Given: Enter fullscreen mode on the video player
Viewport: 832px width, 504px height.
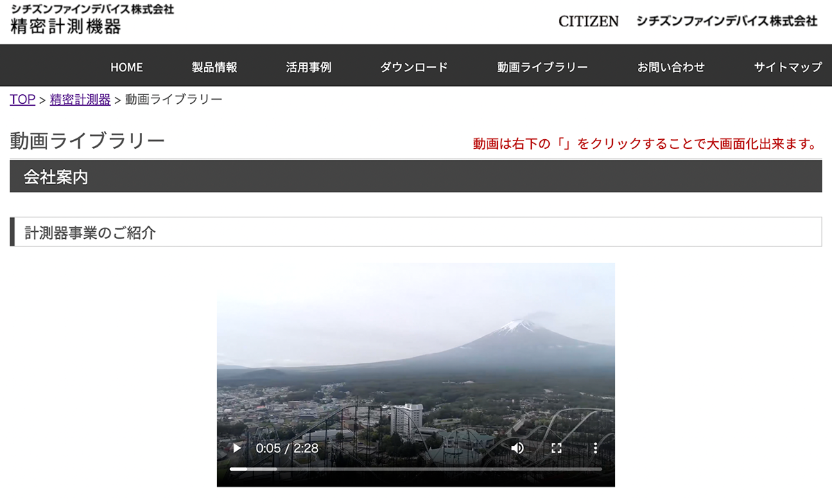Looking at the screenshot, I should point(556,448).
